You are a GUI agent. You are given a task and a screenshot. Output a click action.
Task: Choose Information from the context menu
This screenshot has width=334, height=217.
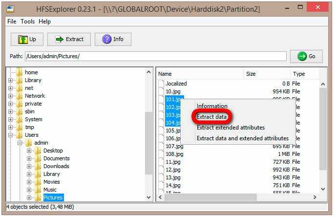pyautogui.click(x=212, y=106)
